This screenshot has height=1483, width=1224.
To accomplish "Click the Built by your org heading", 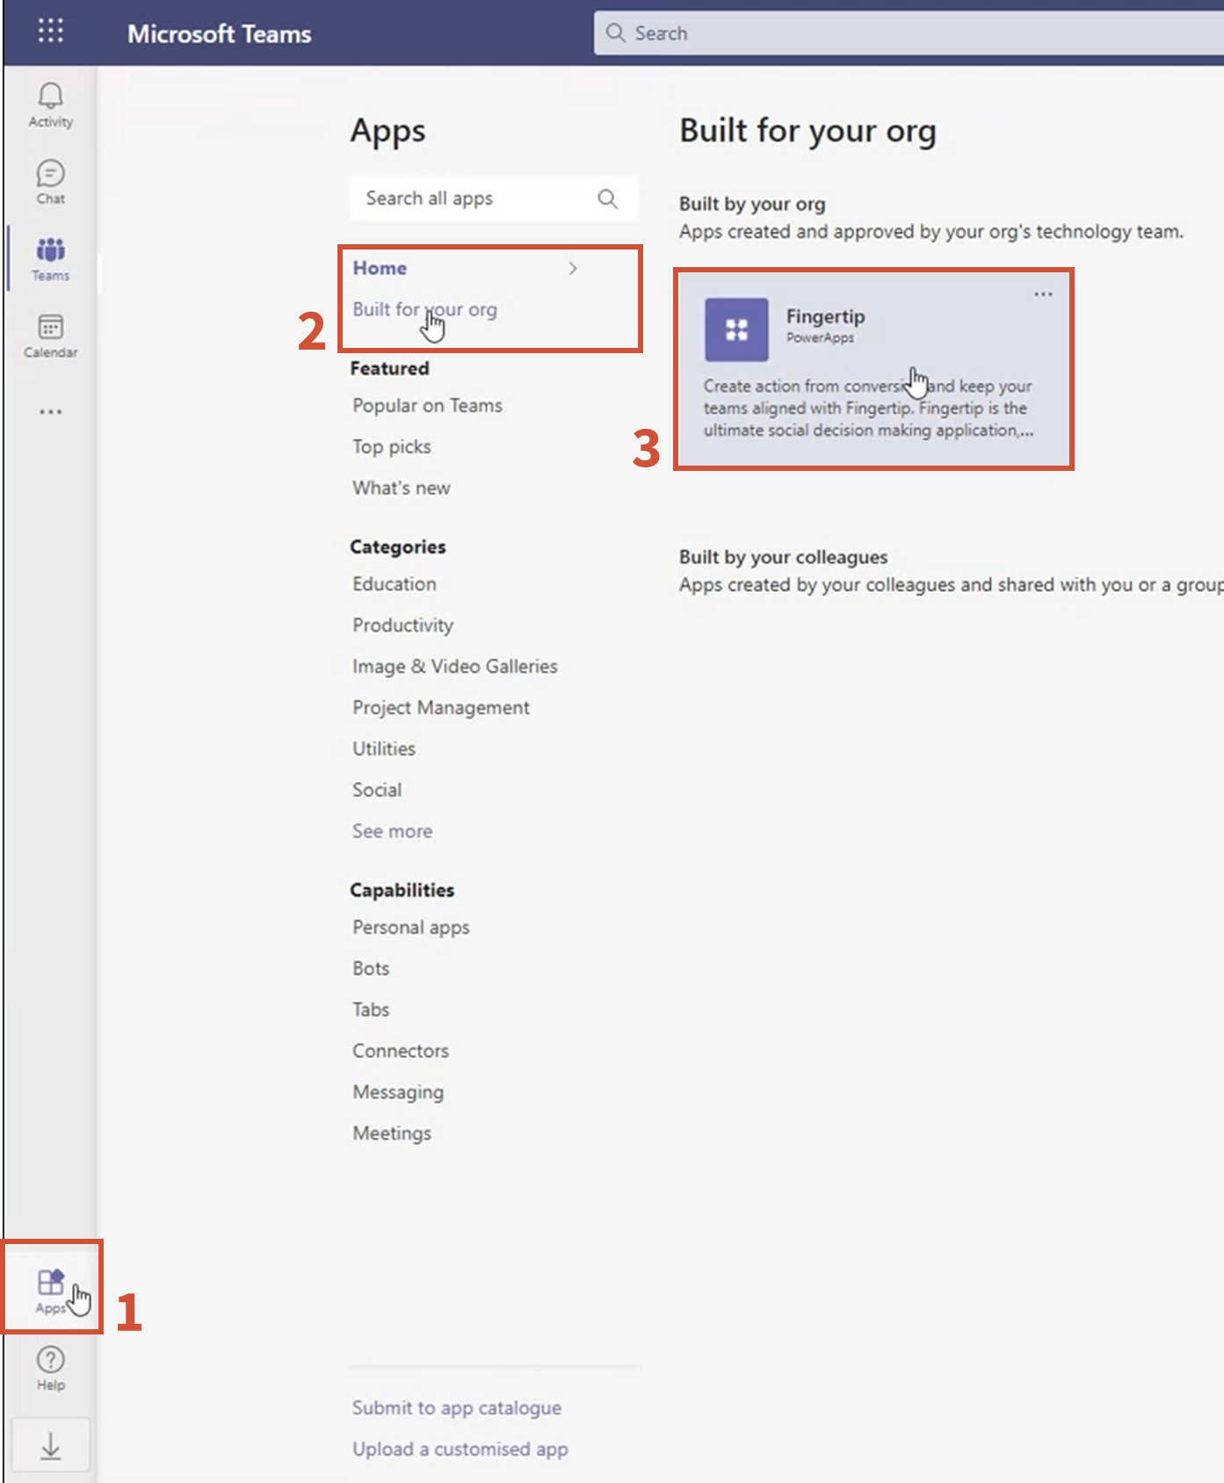I will pos(752,205).
